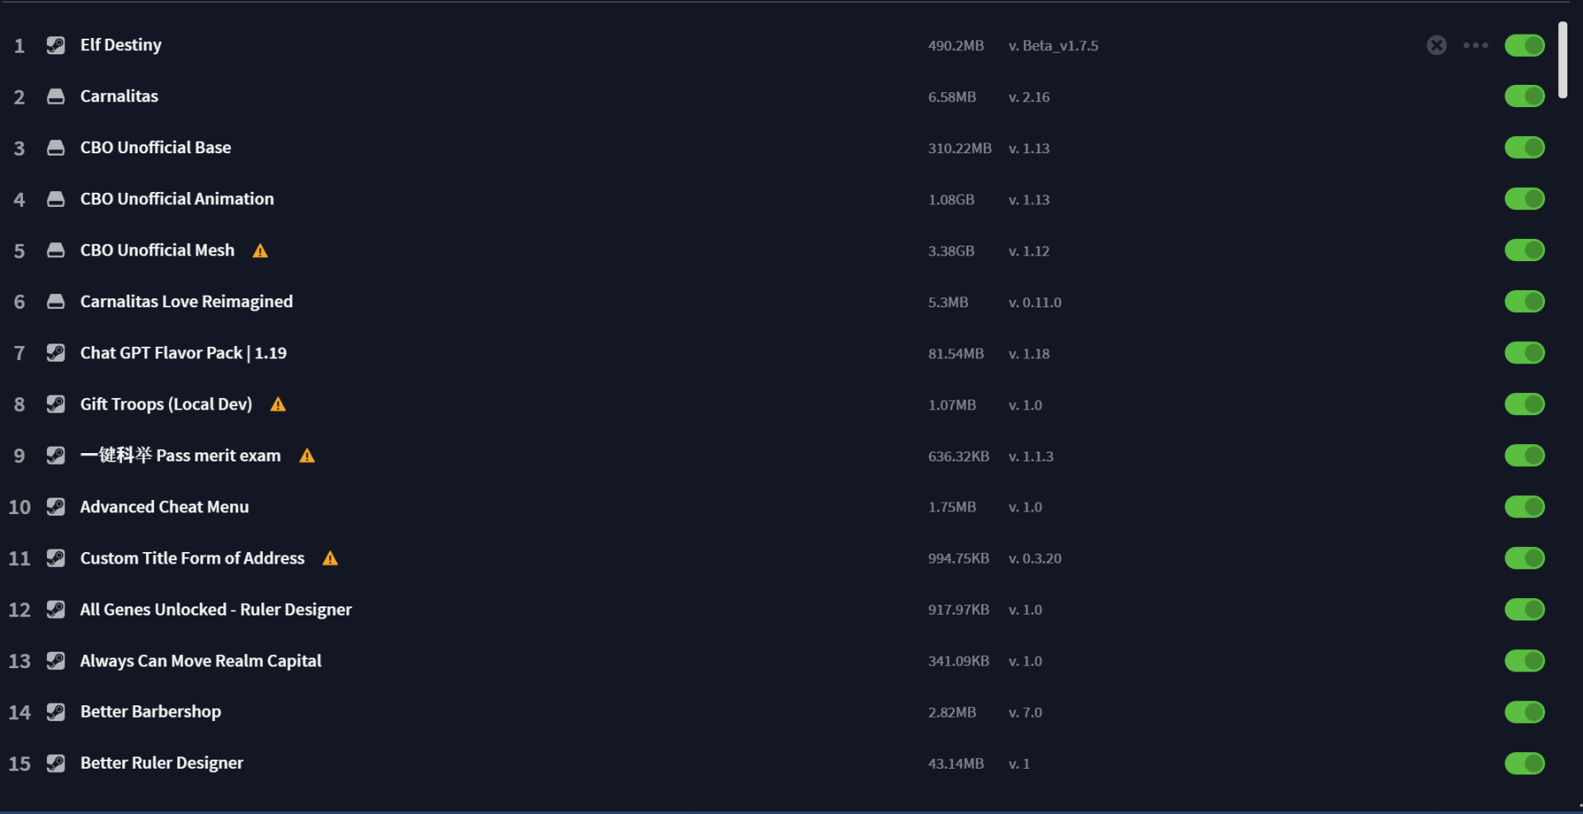Click the warning icon on CBO Unofficial Mesh
Screen dimensions: 1583x814
[261, 250]
